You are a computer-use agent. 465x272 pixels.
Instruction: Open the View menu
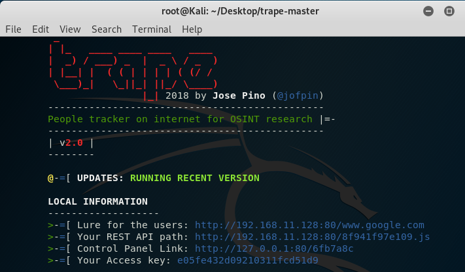tap(70, 29)
